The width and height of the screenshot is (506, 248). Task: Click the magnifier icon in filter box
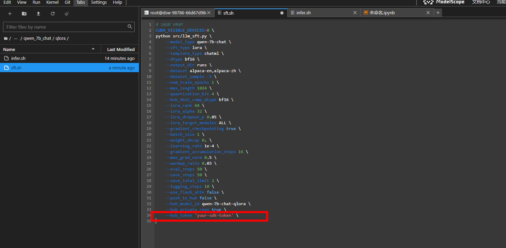pos(130,27)
